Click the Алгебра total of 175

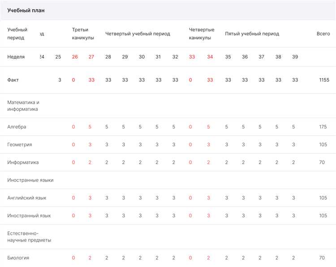click(x=323, y=127)
